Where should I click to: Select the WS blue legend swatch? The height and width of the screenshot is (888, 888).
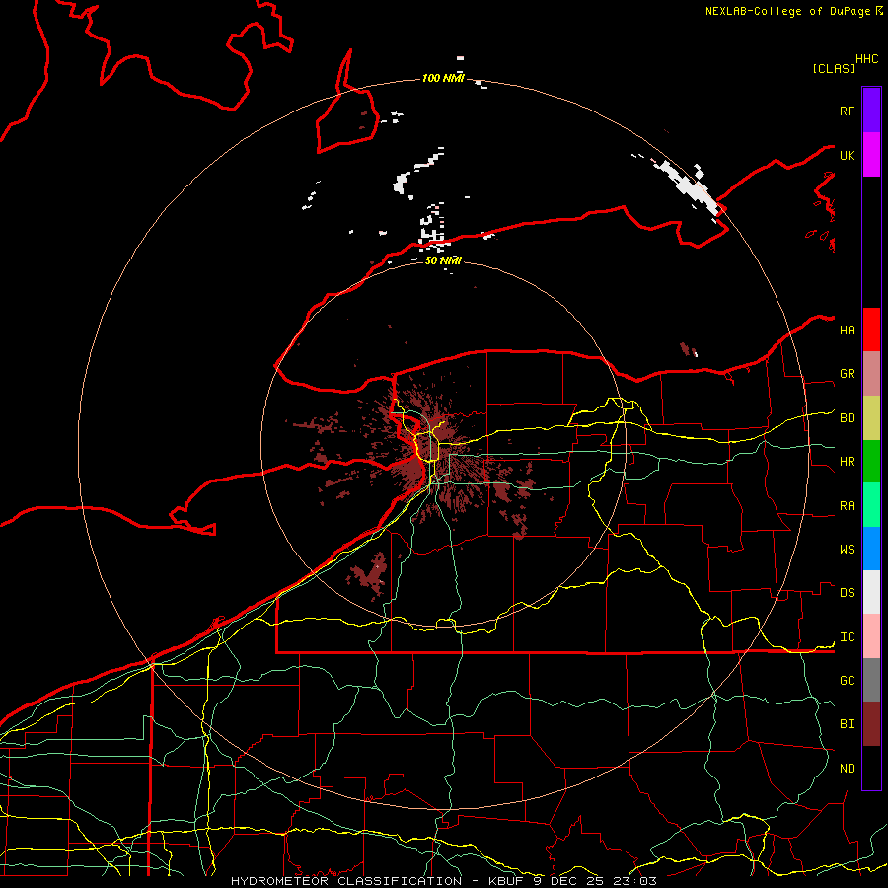[871, 549]
